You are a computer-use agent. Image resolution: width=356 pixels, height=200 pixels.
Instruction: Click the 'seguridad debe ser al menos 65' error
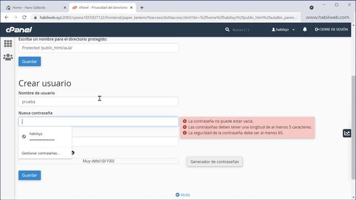[236, 133]
